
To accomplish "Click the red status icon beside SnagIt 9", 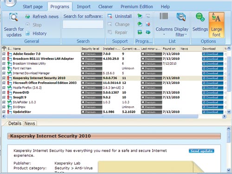I will point(9,97).
